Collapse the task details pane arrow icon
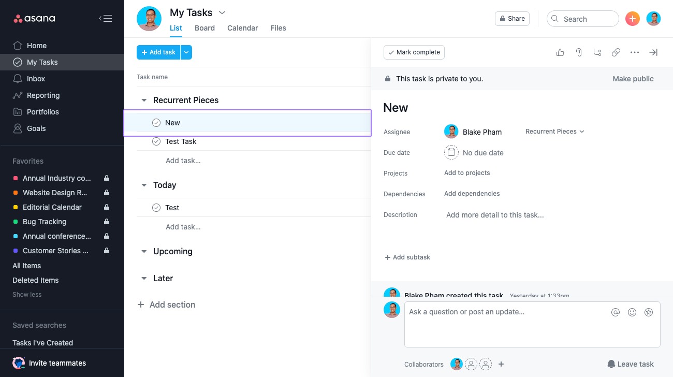The width and height of the screenshot is (673, 377). pyautogui.click(x=653, y=52)
